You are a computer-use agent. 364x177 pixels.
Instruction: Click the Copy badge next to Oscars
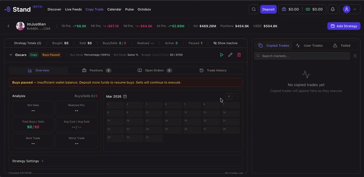click(34, 55)
